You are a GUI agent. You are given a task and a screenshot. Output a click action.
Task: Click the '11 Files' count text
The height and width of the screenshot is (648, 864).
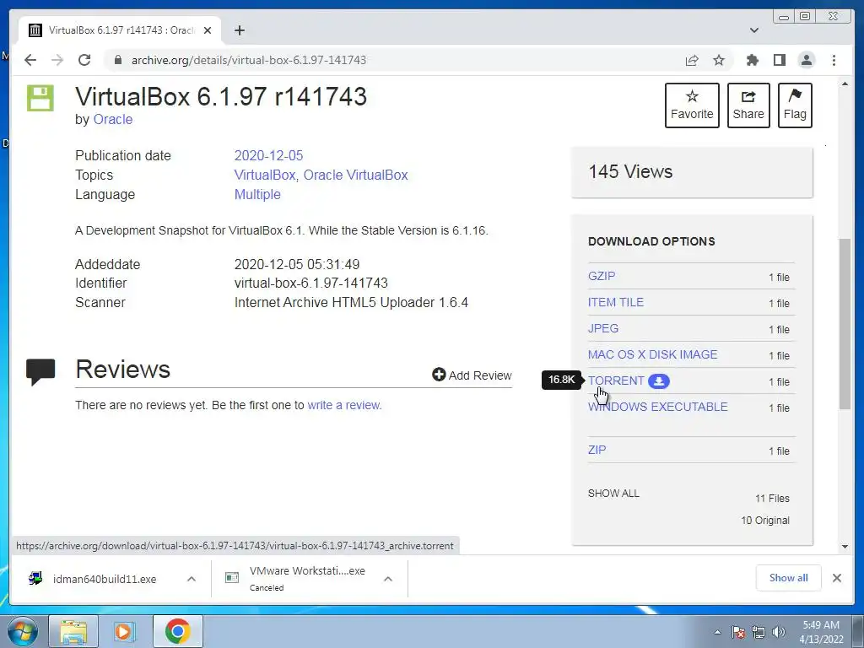772,498
